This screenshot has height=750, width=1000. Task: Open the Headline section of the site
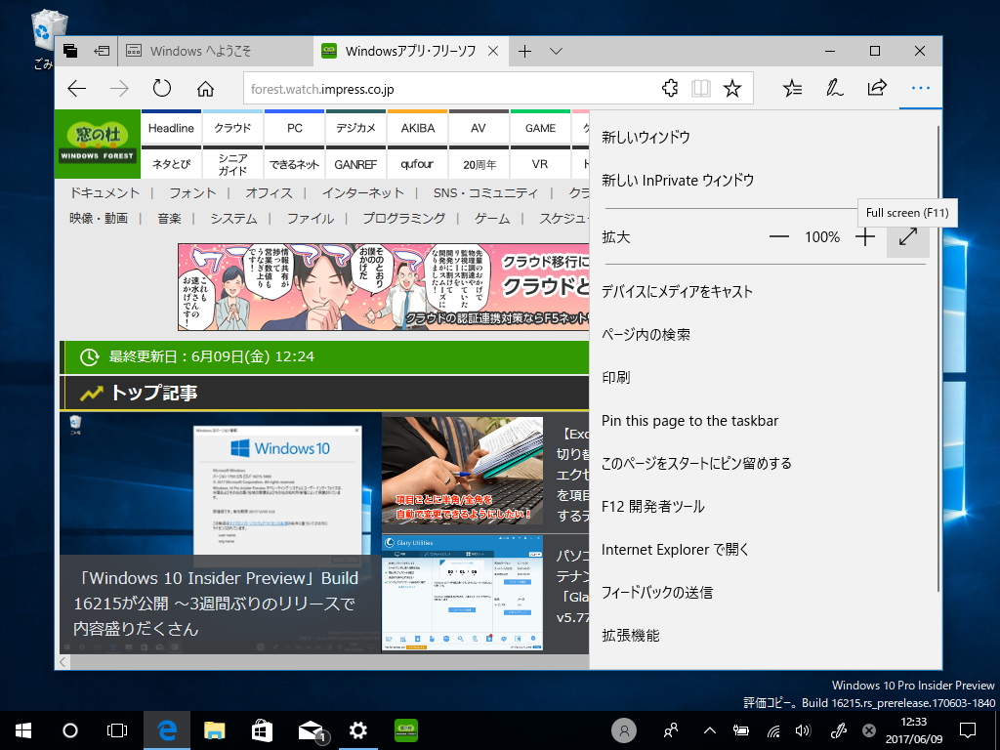(x=171, y=127)
